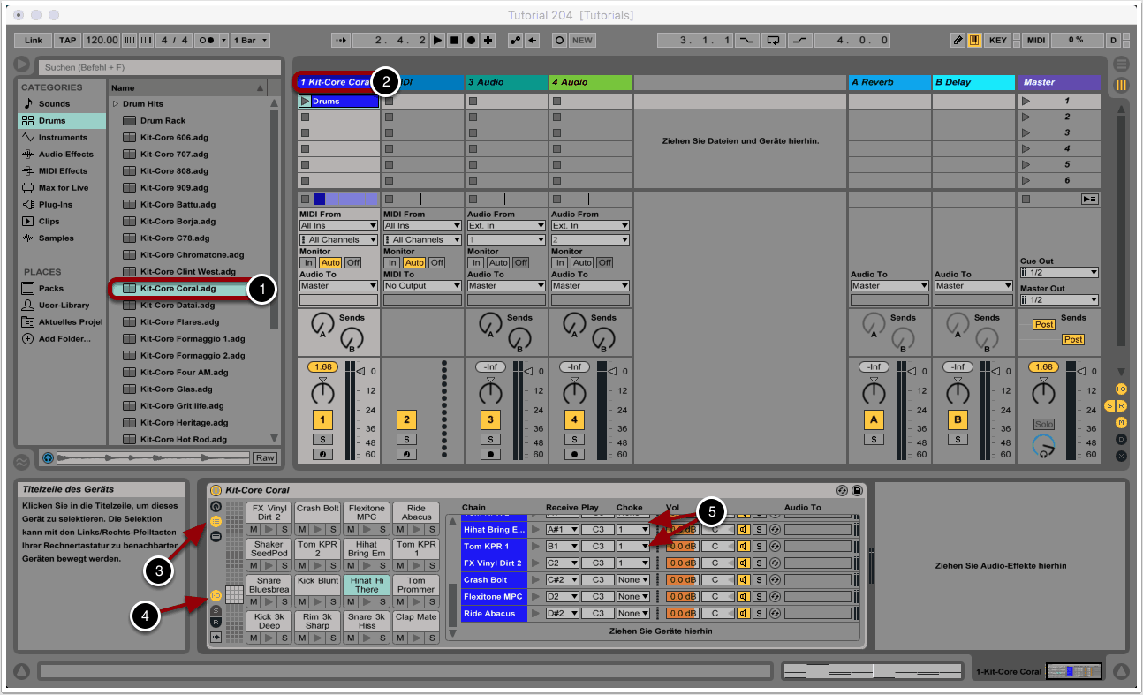Expand the Drum Hits folder

coord(116,104)
